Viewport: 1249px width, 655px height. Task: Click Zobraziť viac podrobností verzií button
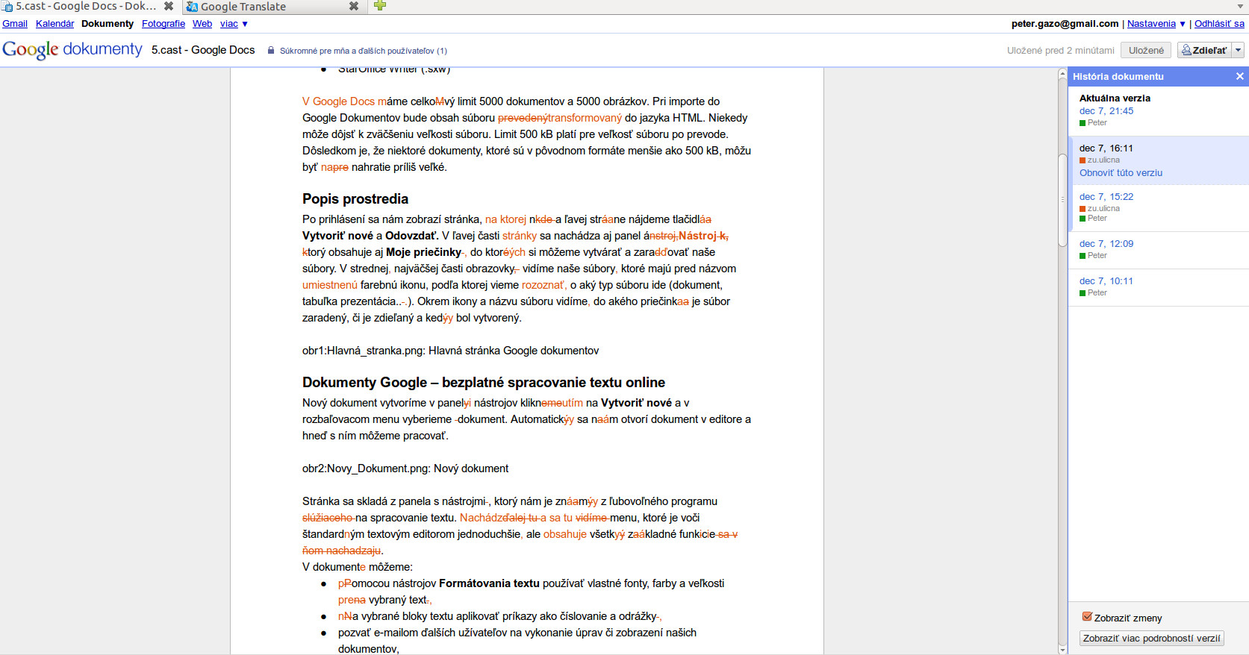tap(1151, 639)
